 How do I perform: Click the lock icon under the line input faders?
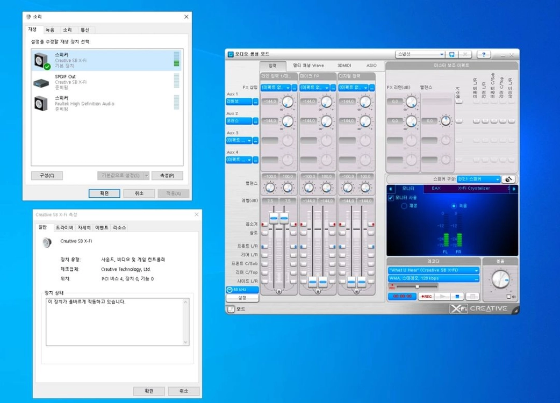(278, 291)
